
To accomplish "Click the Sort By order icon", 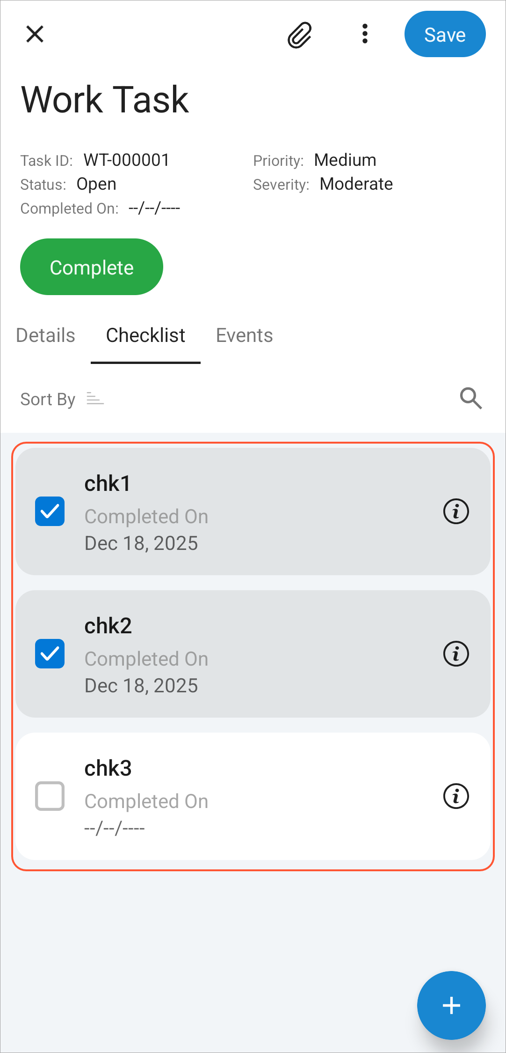I will (95, 399).
